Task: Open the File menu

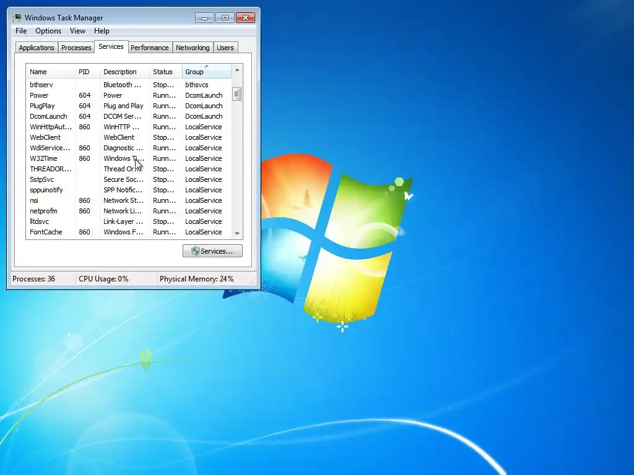Action: pos(21,31)
